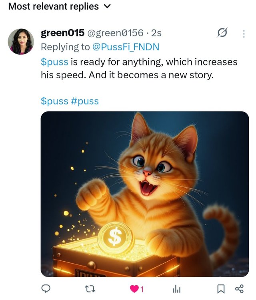Viewport: 256px width, 300px height.
Task: Click the repost arrows icon
Action: click(x=91, y=288)
